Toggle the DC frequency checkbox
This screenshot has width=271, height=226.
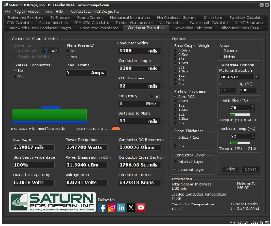[x=151, y=97]
